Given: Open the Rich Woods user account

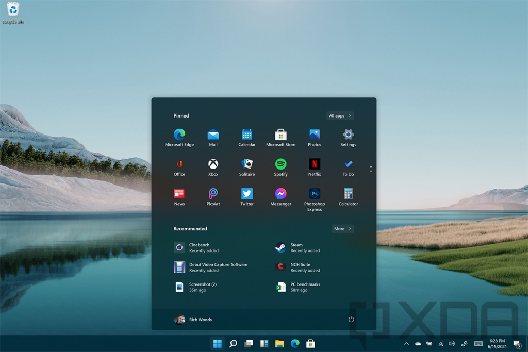Looking at the screenshot, I should (193, 320).
